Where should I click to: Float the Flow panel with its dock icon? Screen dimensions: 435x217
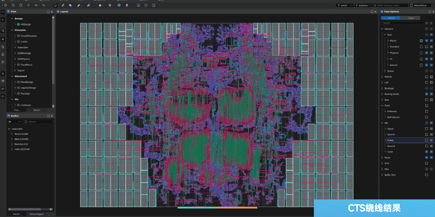pos(48,12)
